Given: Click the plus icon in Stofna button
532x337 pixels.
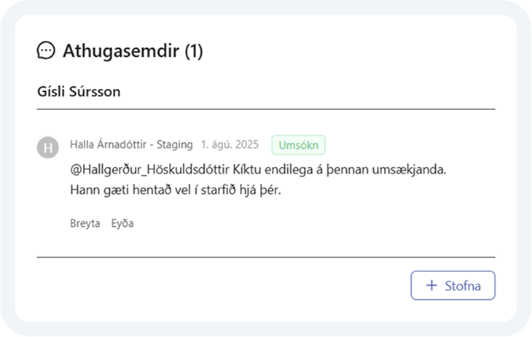Looking at the screenshot, I should coord(431,285).
